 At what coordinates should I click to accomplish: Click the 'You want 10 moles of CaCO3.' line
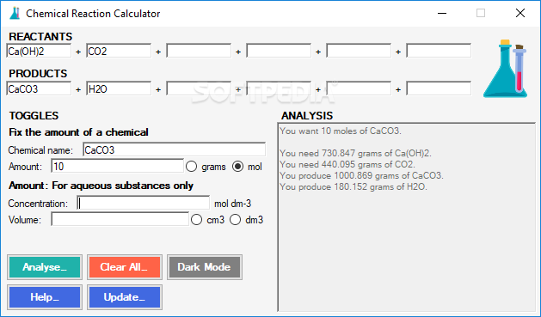tap(341, 131)
